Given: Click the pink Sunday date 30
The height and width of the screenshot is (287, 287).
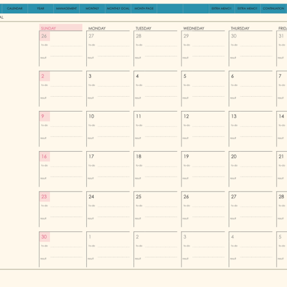Looking at the screenshot, I should [44, 236].
